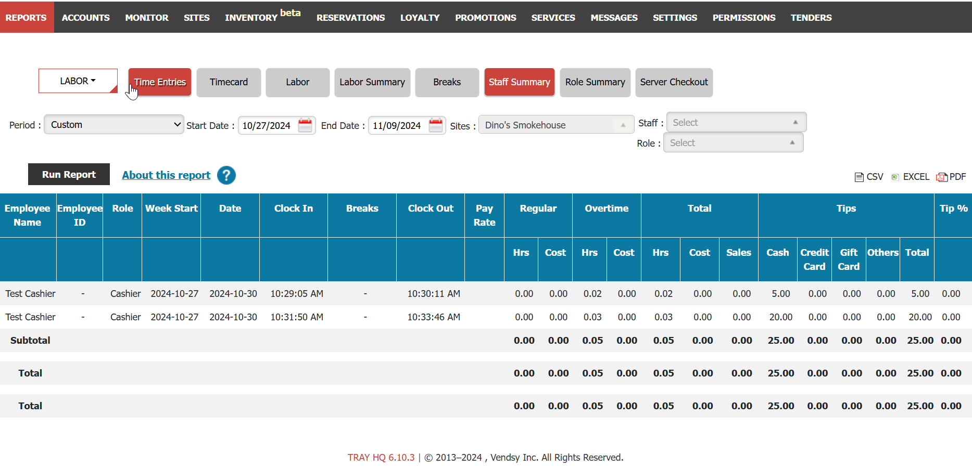Open the Staff select dropdown
The height and width of the screenshot is (468, 972).
(736, 123)
